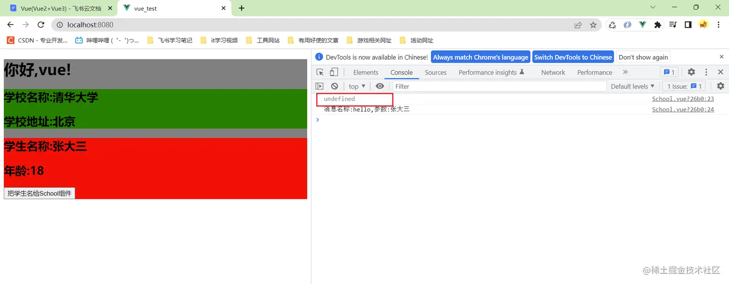
Task: Open the Extensions puzzle piece menu
Action: (658, 25)
